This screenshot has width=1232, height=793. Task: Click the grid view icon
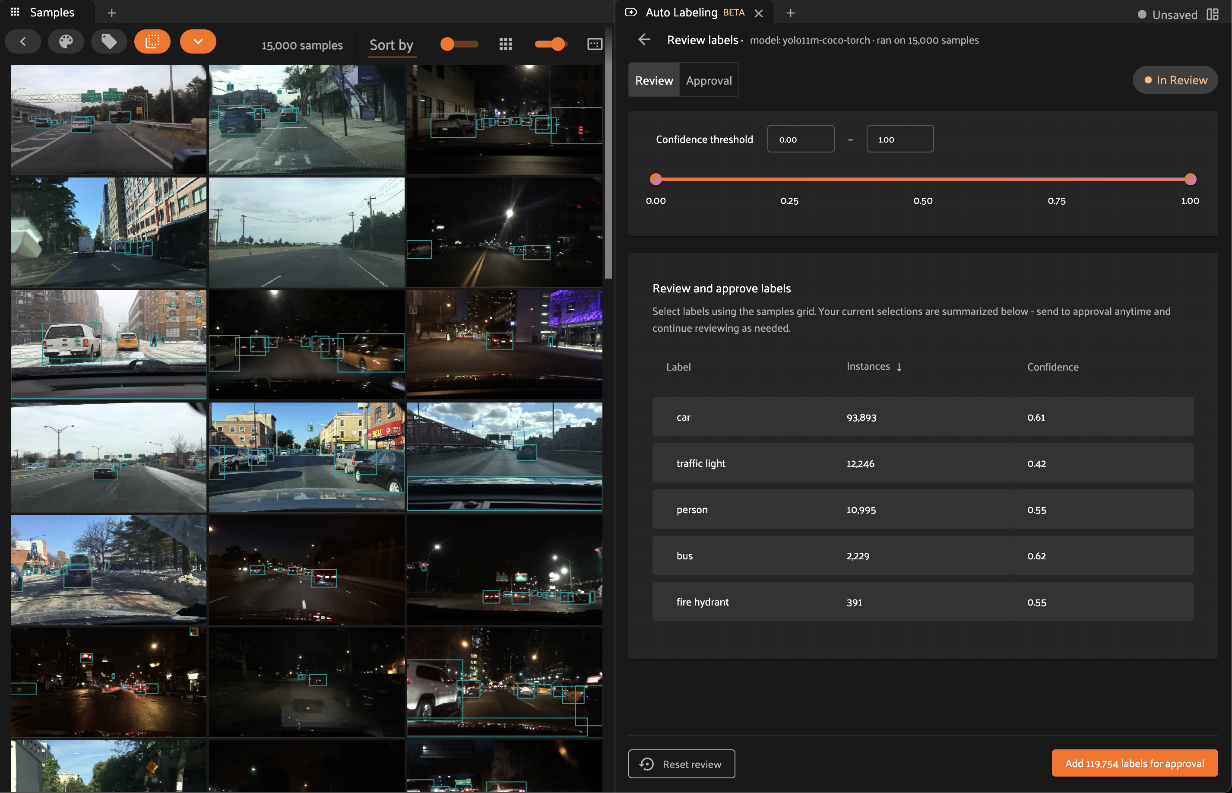pyautogui.click(x=505, y=44)
